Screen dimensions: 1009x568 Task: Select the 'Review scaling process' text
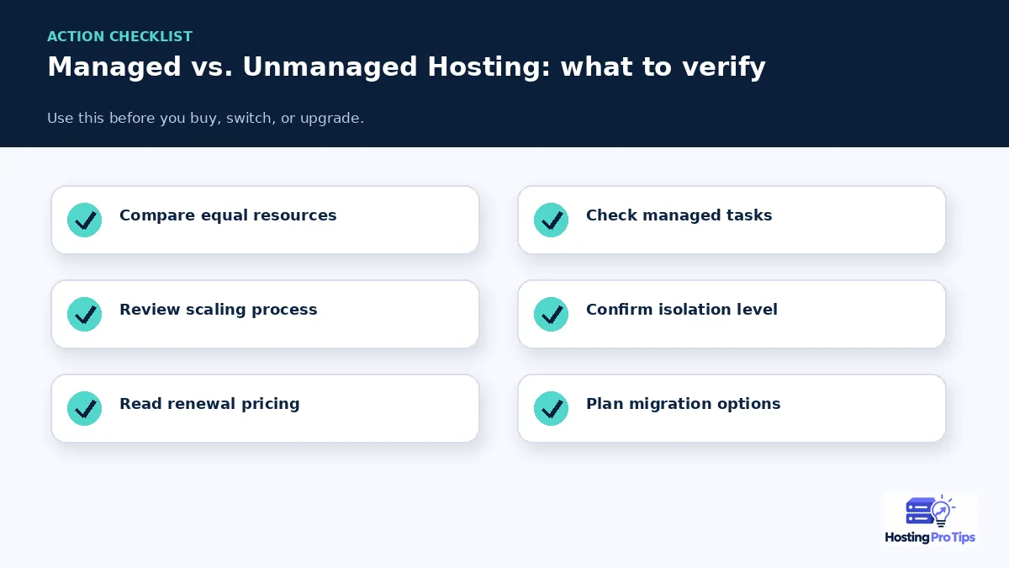(x=219, y=310)
